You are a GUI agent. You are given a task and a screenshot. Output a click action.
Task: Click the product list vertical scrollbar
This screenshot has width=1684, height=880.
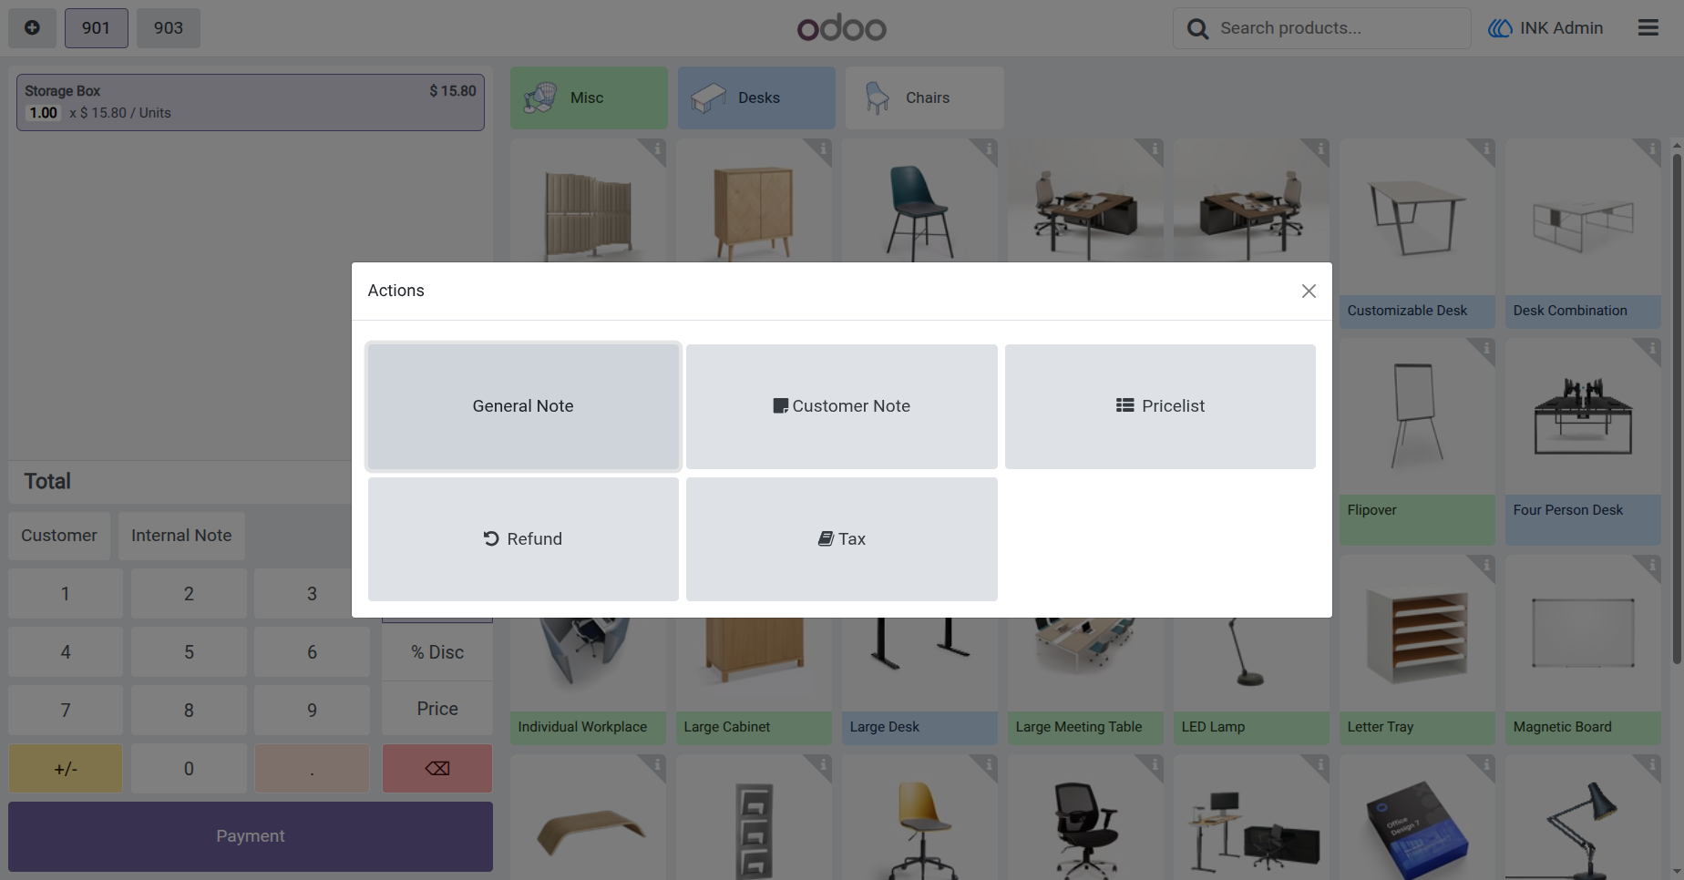(x=1677, y=408)
